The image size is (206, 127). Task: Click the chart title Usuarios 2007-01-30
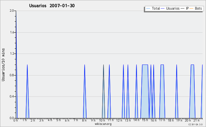[x=52, y=5]
